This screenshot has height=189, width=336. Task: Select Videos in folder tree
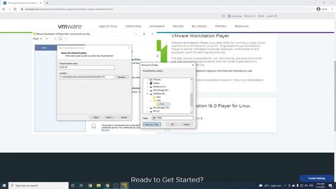[x=156, y=83]
